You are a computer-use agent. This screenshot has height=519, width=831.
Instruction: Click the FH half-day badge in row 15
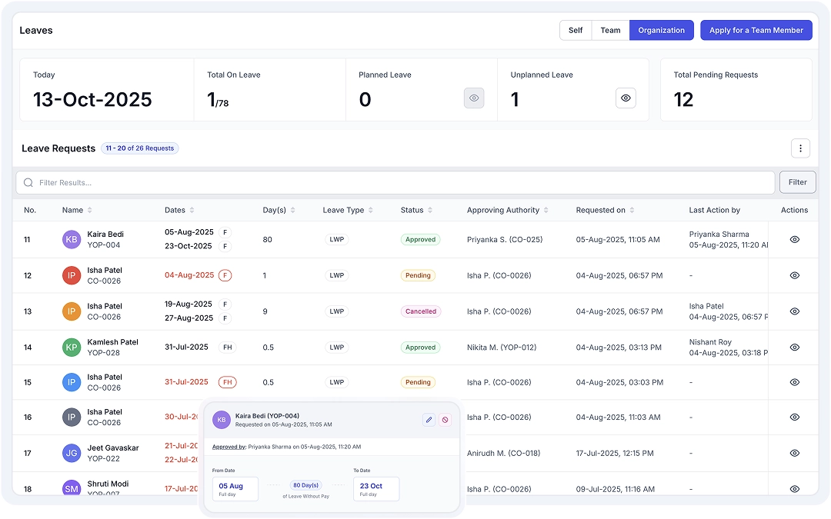pyautogui.click(x=227, y=382)
